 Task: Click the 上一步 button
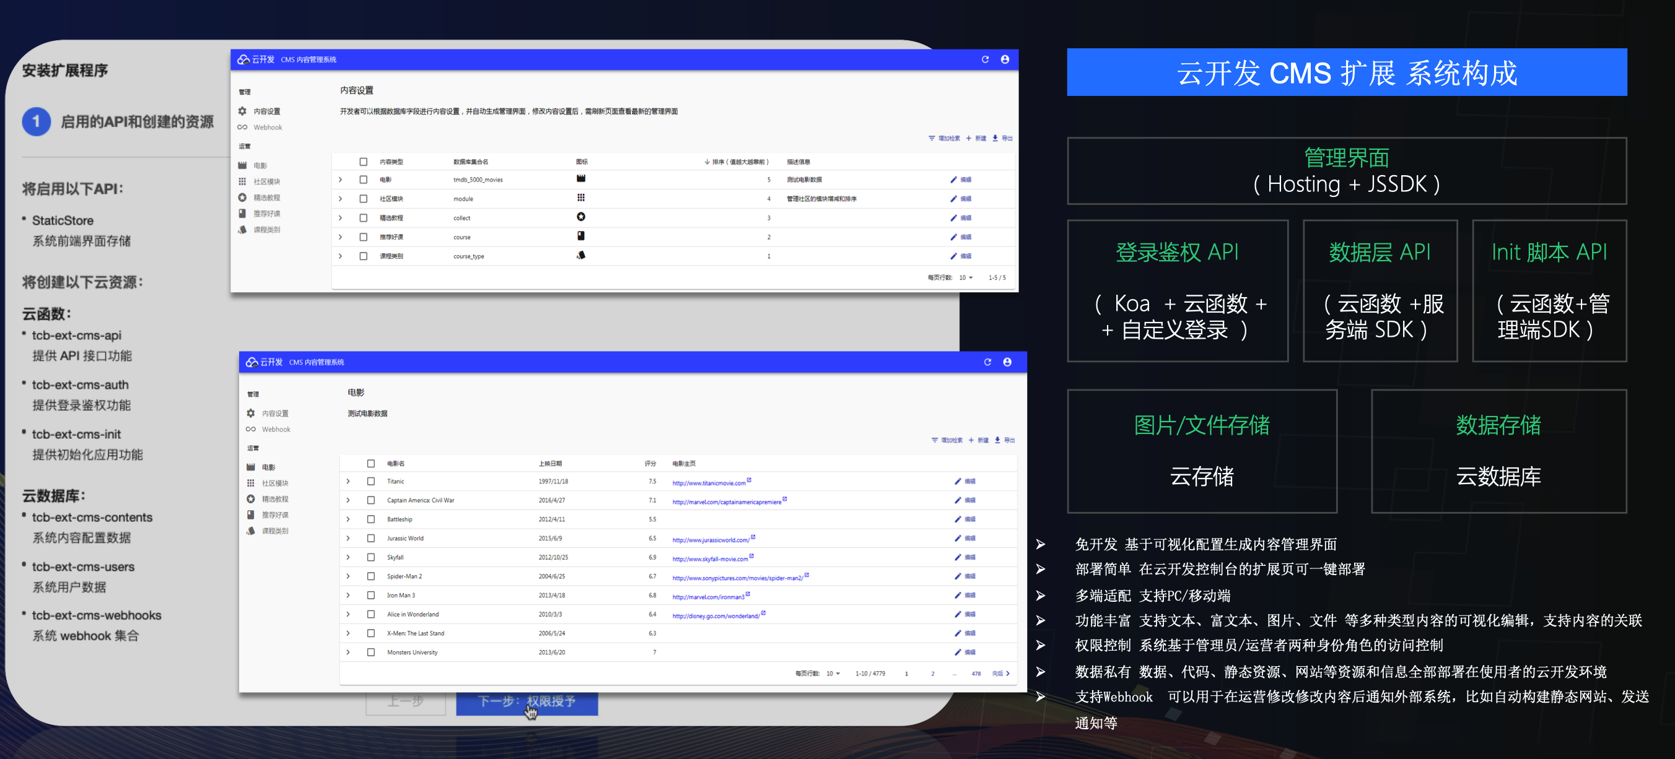point(406,702)
